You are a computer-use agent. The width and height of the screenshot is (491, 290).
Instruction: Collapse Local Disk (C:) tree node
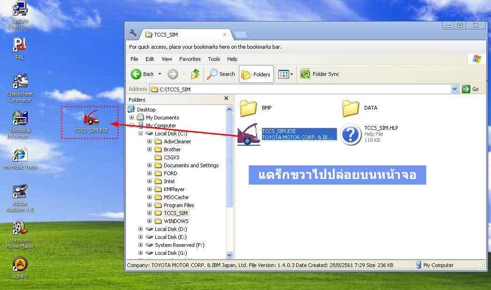point(141,134)
